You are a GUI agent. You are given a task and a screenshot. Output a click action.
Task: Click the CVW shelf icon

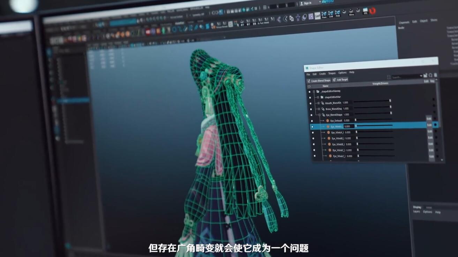331,14
